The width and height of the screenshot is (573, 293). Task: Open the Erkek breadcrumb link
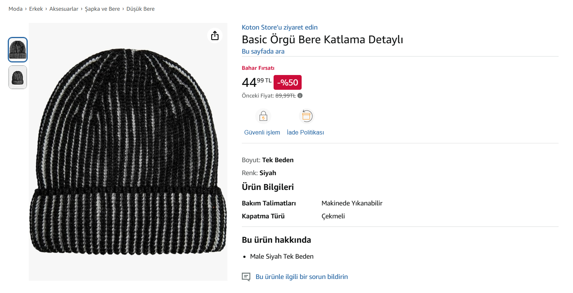tap(36, 9)
